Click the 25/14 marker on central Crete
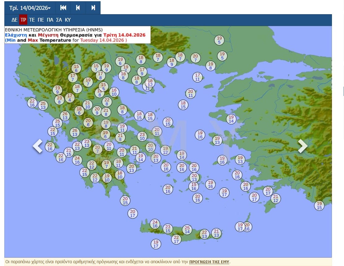This screenshot has width=344, height=266. click(x=187, y=230)
